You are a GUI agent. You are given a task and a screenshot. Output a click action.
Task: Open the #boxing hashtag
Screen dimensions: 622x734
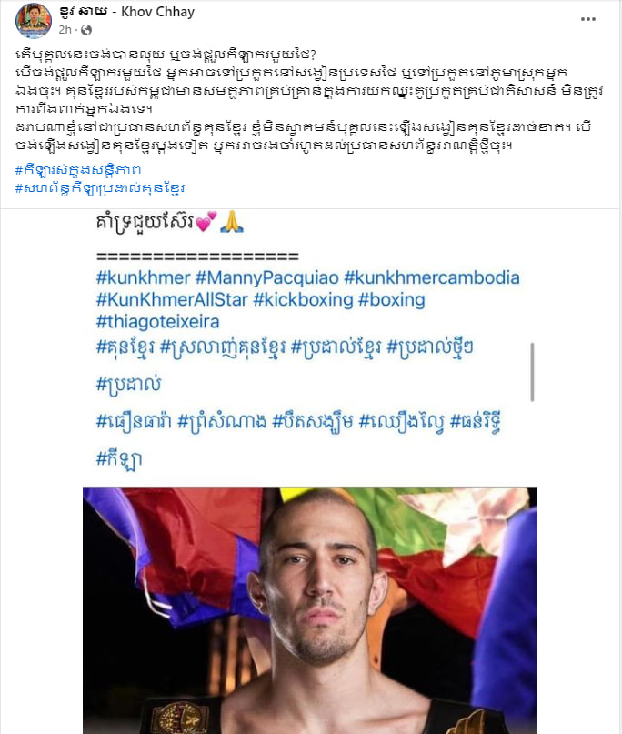391,299
